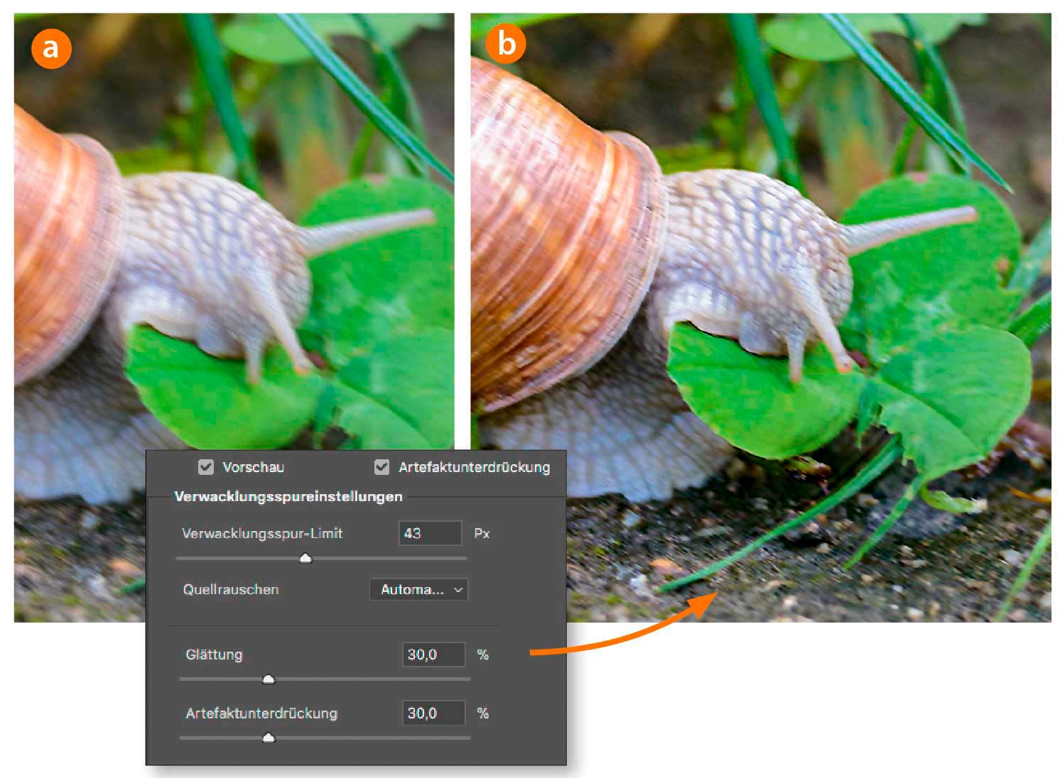The width and height of the screenshot is (1062, 778).
Task: Click the Glättung label text
Action: (x=214, y=654)
